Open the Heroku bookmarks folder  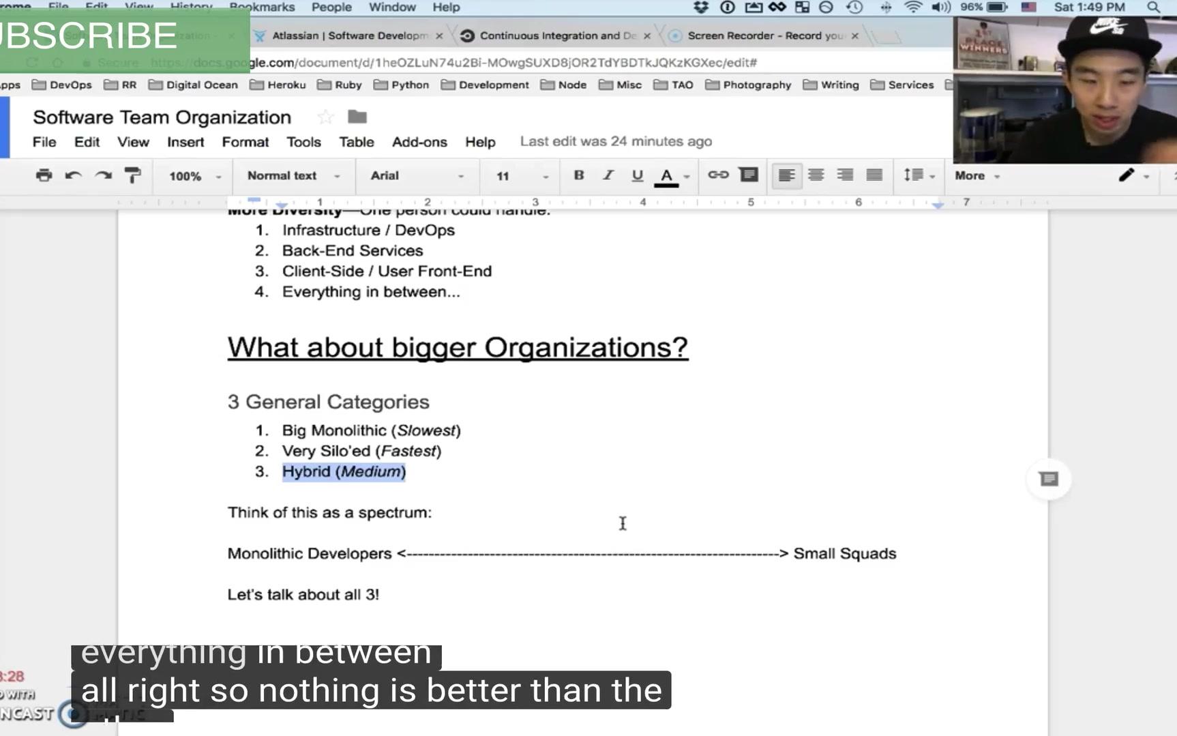[x=278, y=85]
